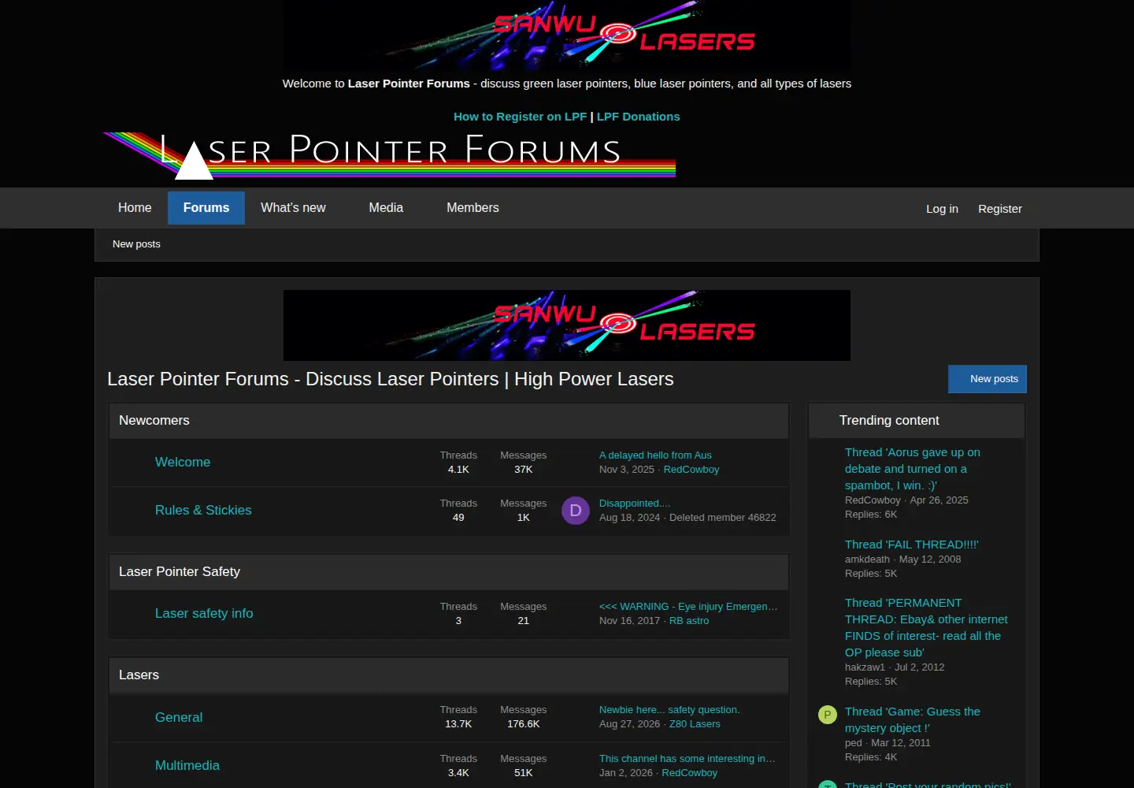Click the Sanwu Lasers banner above the forum title

coord(567,325)
